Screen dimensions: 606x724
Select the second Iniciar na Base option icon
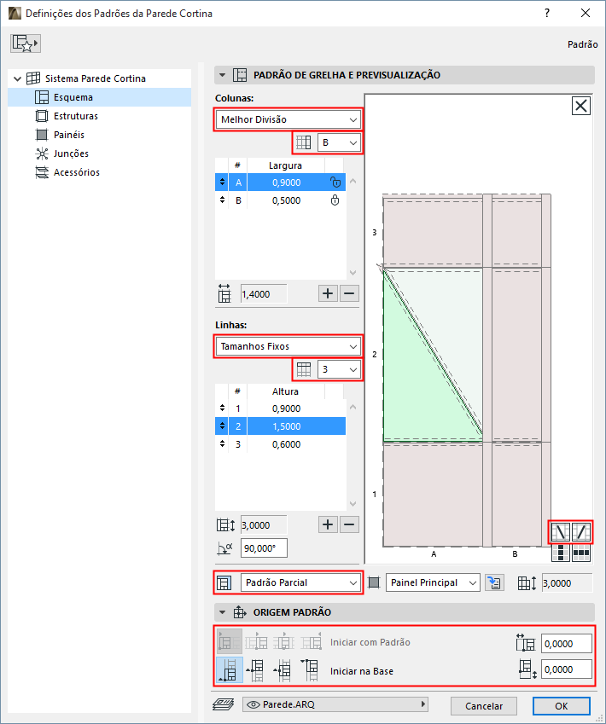tap(255, 670)
